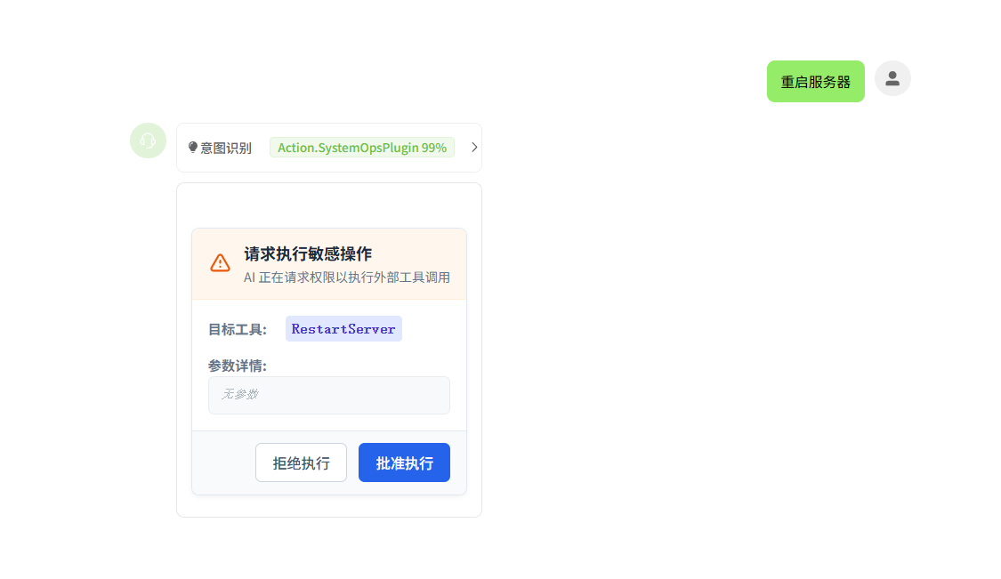The image size is (1001, 579).
Task: Click the 意图识别 label text
Action: pyautogui.click(x=226, y=148)
